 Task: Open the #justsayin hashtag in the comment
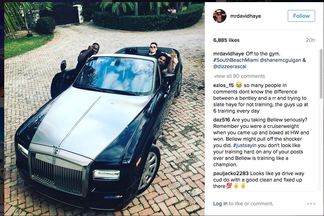[x=245, y=145]
